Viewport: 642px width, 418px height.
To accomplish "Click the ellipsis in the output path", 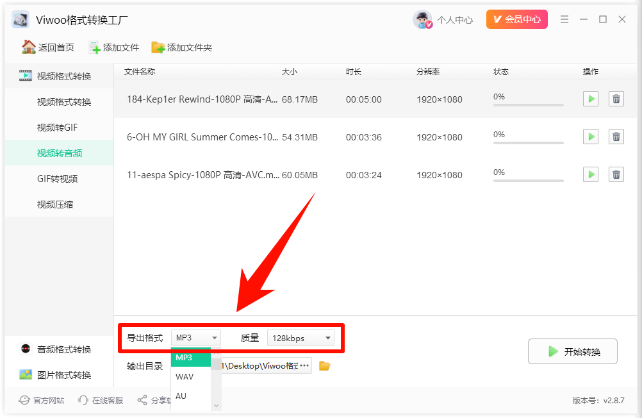I will (x=304, y=365).
